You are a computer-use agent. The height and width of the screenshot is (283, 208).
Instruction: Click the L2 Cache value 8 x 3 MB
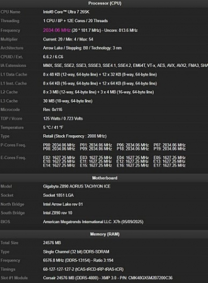tap(98, 92)
